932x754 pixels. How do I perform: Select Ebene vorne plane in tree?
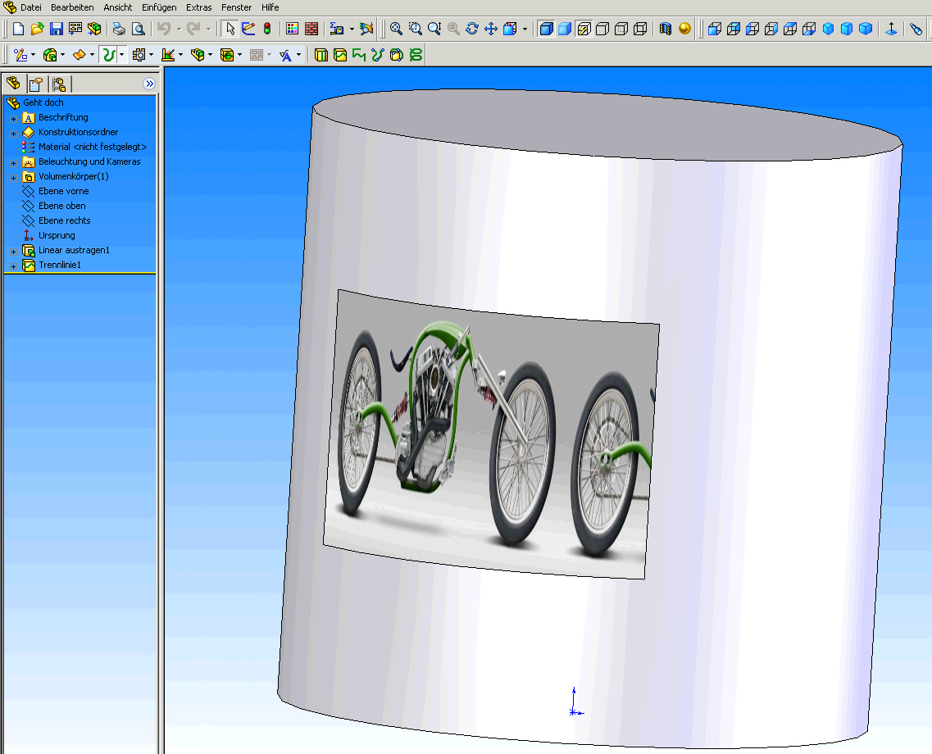coord(63,191)
